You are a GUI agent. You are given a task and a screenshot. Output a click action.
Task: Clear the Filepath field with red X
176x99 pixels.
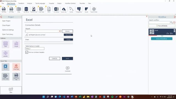pyautogui.click(x=60, y=31)
